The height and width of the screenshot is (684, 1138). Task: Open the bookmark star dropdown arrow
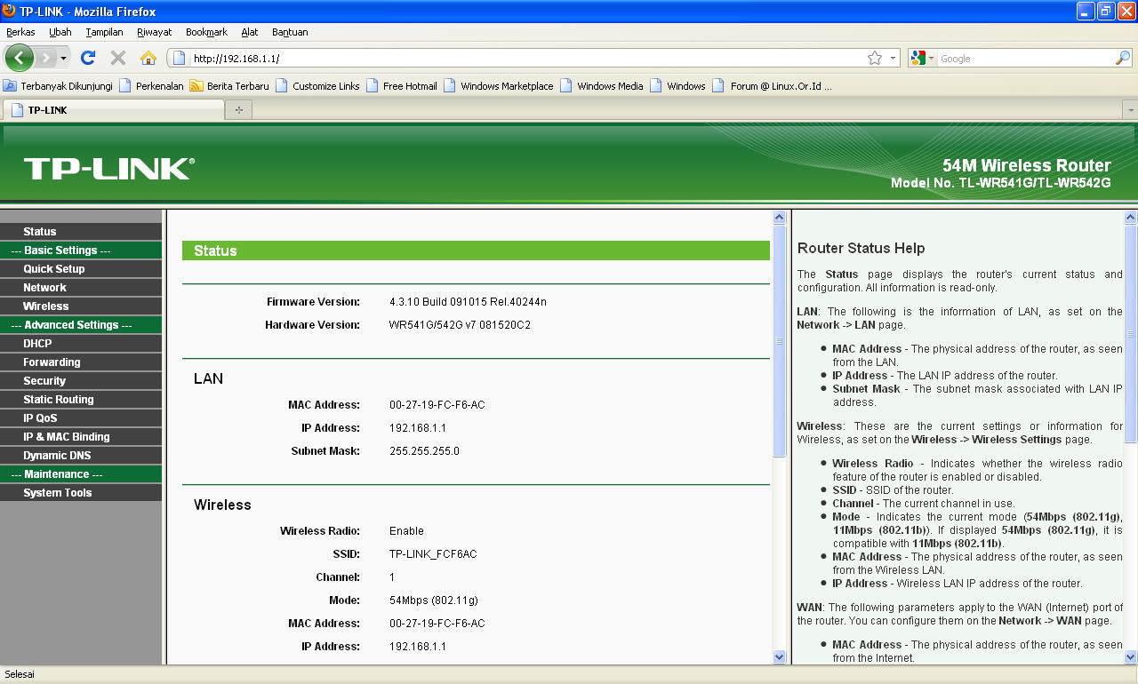891,58
